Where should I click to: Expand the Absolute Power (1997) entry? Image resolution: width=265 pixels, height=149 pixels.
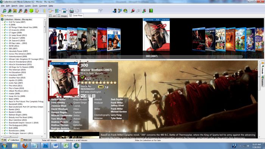point(2,51)
